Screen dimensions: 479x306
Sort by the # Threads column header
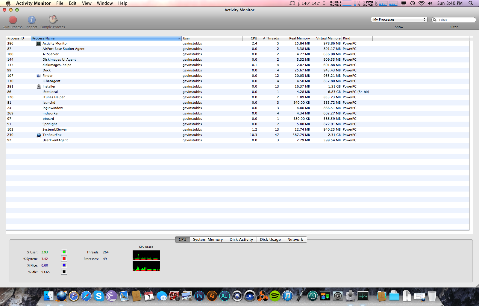(x=269, y=38)
